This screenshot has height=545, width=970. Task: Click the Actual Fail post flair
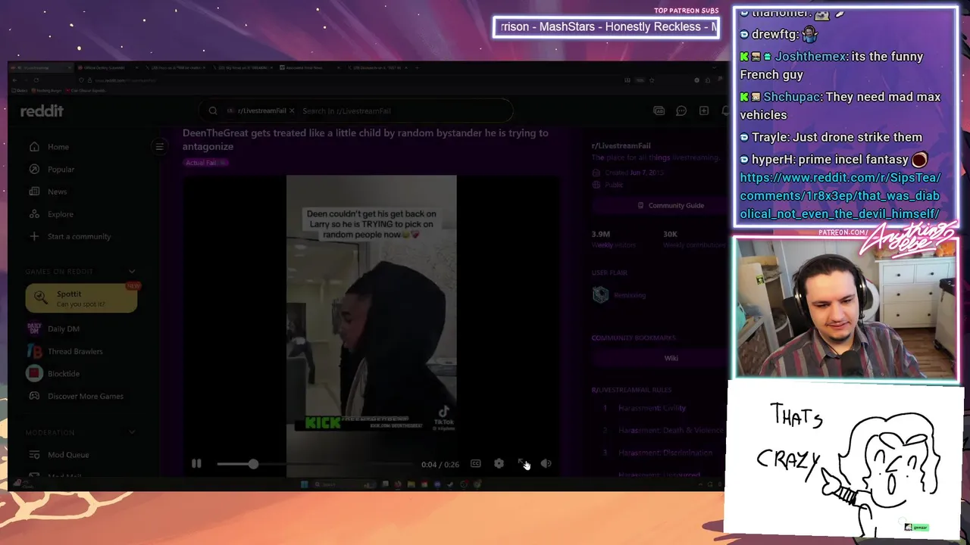[205, 163]
